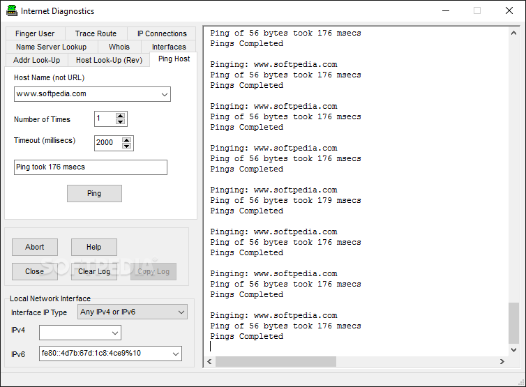Open the Host Look-Up (Rev) tab

(x=109, y=61)
